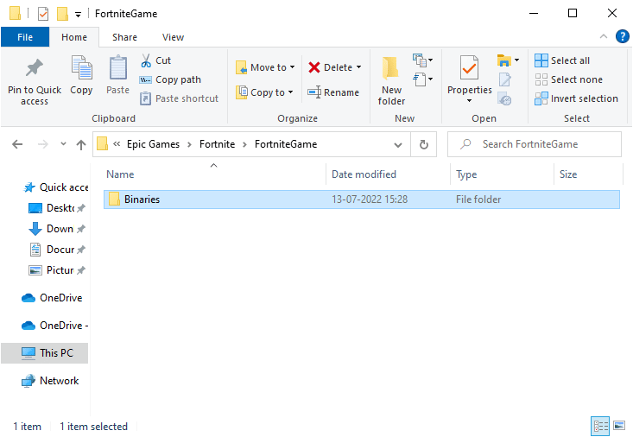The height and width of the screenshot is (437, 633).
Task: Open Pictures in the sidebar
Action: click(56, 270)
